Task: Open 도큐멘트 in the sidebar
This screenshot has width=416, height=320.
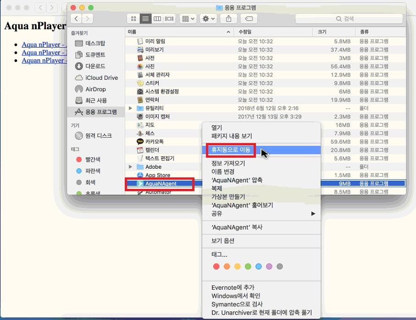Action: point(96,55)
